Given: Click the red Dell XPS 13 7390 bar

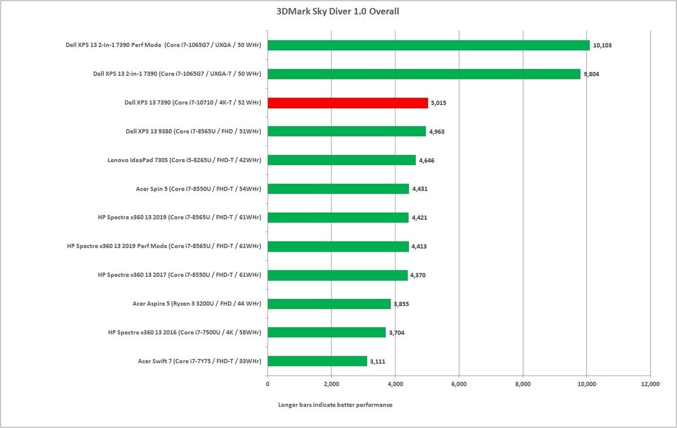Looking at the screenshot, I should point(348,103).
